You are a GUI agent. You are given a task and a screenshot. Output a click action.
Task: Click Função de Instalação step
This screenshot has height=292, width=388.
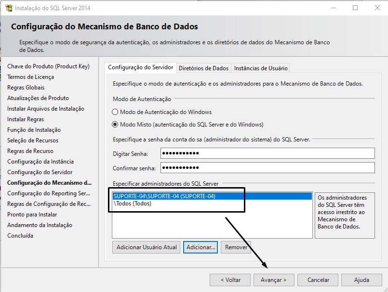pyautogui.click(x=34, y=130)
